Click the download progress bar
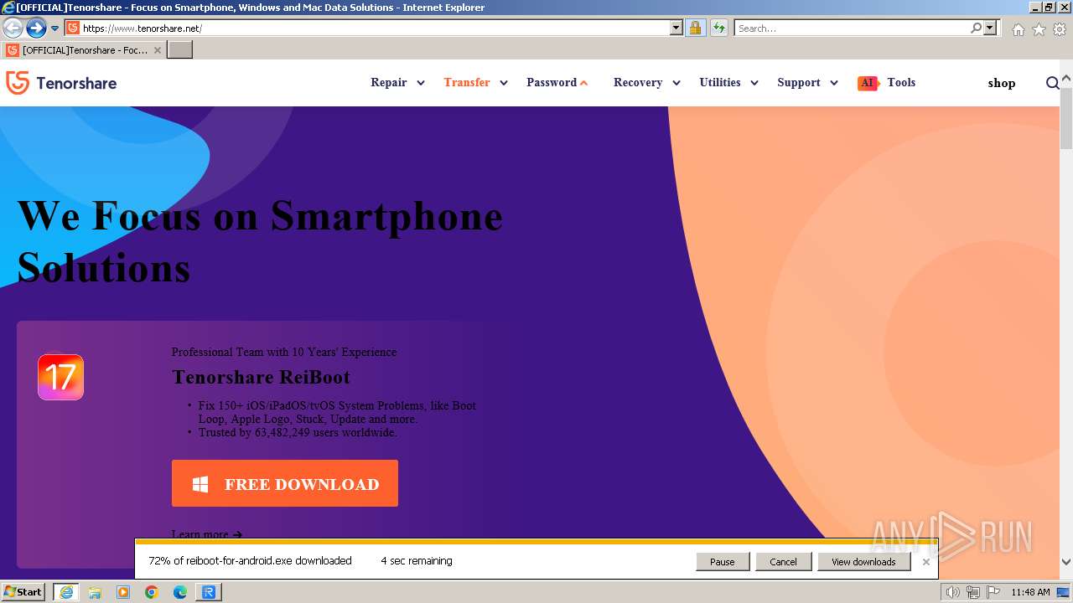 point(536,543)
